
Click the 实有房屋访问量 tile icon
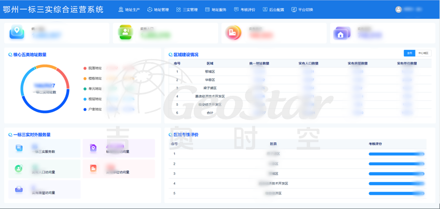click(19, 189)
